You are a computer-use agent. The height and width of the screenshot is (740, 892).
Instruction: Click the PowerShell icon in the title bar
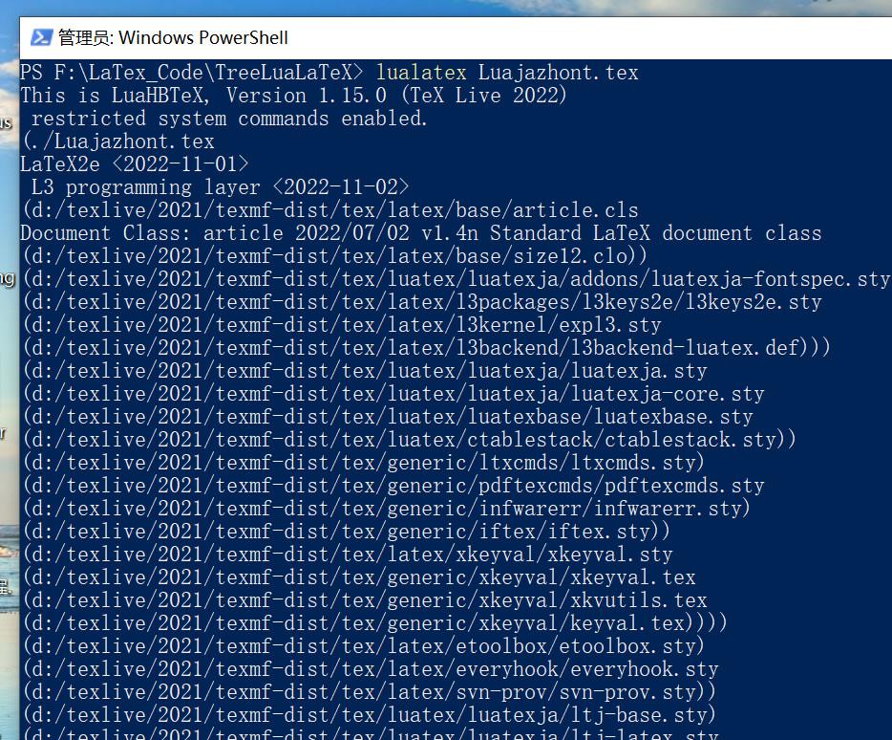[x=41, y=37]
